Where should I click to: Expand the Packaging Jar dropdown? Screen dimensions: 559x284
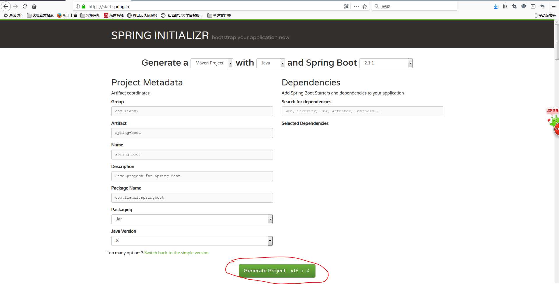[x=192, y=219]
